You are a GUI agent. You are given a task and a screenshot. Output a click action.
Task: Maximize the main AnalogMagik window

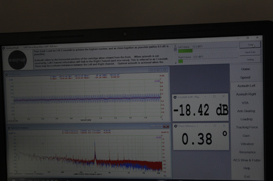[248, 38]
